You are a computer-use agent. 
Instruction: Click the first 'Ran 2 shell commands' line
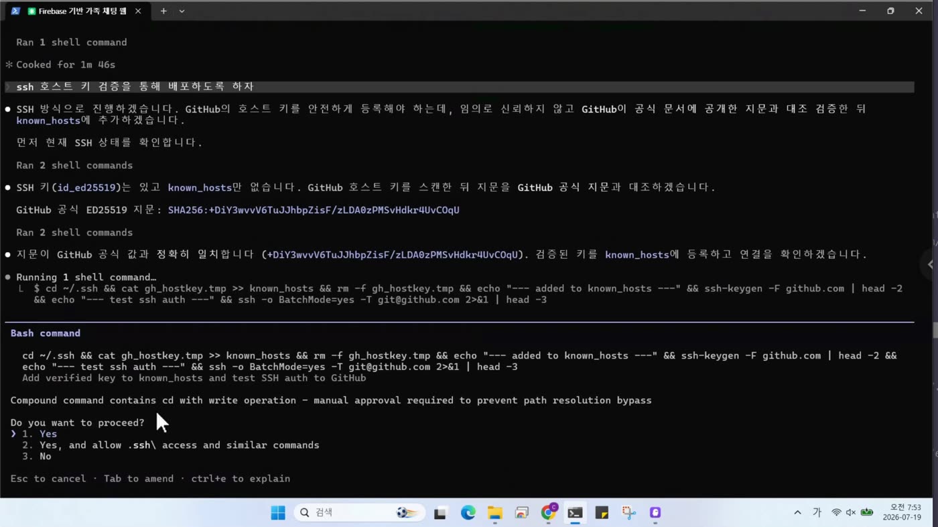pos(74,166)
